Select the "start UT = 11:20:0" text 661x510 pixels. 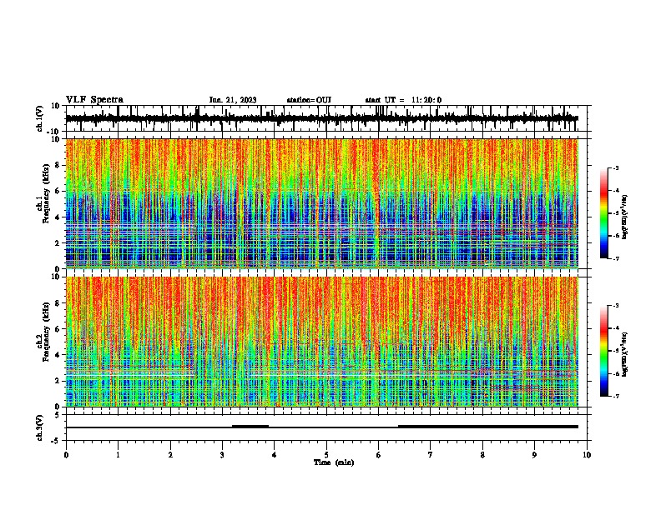point(403,100)
